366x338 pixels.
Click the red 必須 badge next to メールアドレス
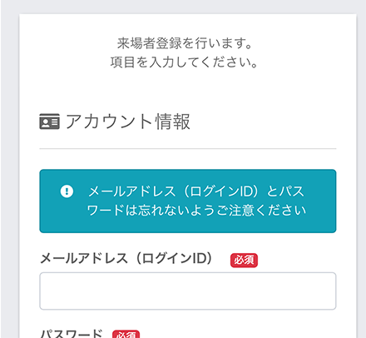point(244,261)
